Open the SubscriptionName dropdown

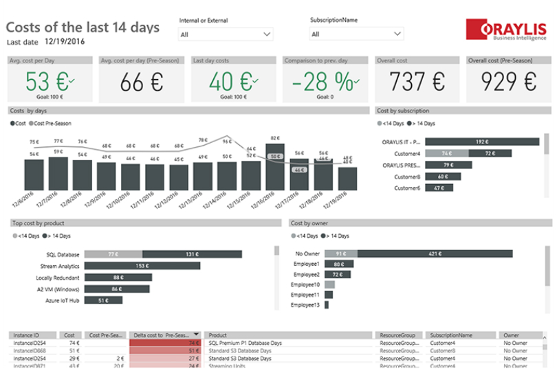coord(356,34)
